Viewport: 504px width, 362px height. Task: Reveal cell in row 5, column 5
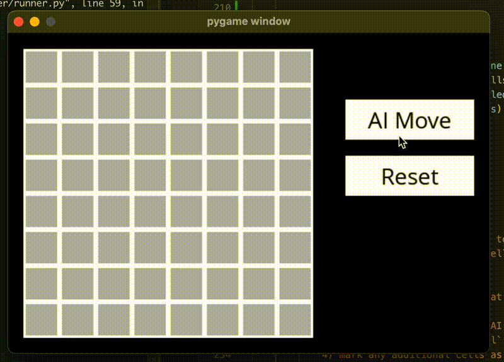tap(186, 211)
